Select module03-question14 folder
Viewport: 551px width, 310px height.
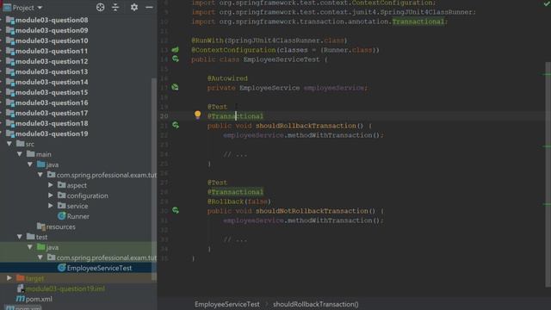coord(52,82)
